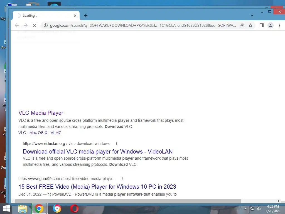Screen dimensions: 285x214
Task: Open File Explorer from the taskbar
Action: pyautogui.click(x=23, y=209)
